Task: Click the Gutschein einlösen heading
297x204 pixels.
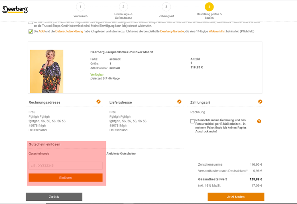Action: (x=45, y=144)
